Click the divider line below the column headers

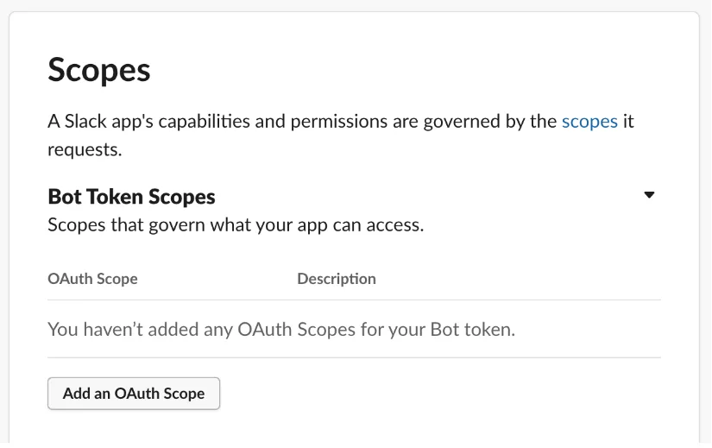[x=354, y=300]
